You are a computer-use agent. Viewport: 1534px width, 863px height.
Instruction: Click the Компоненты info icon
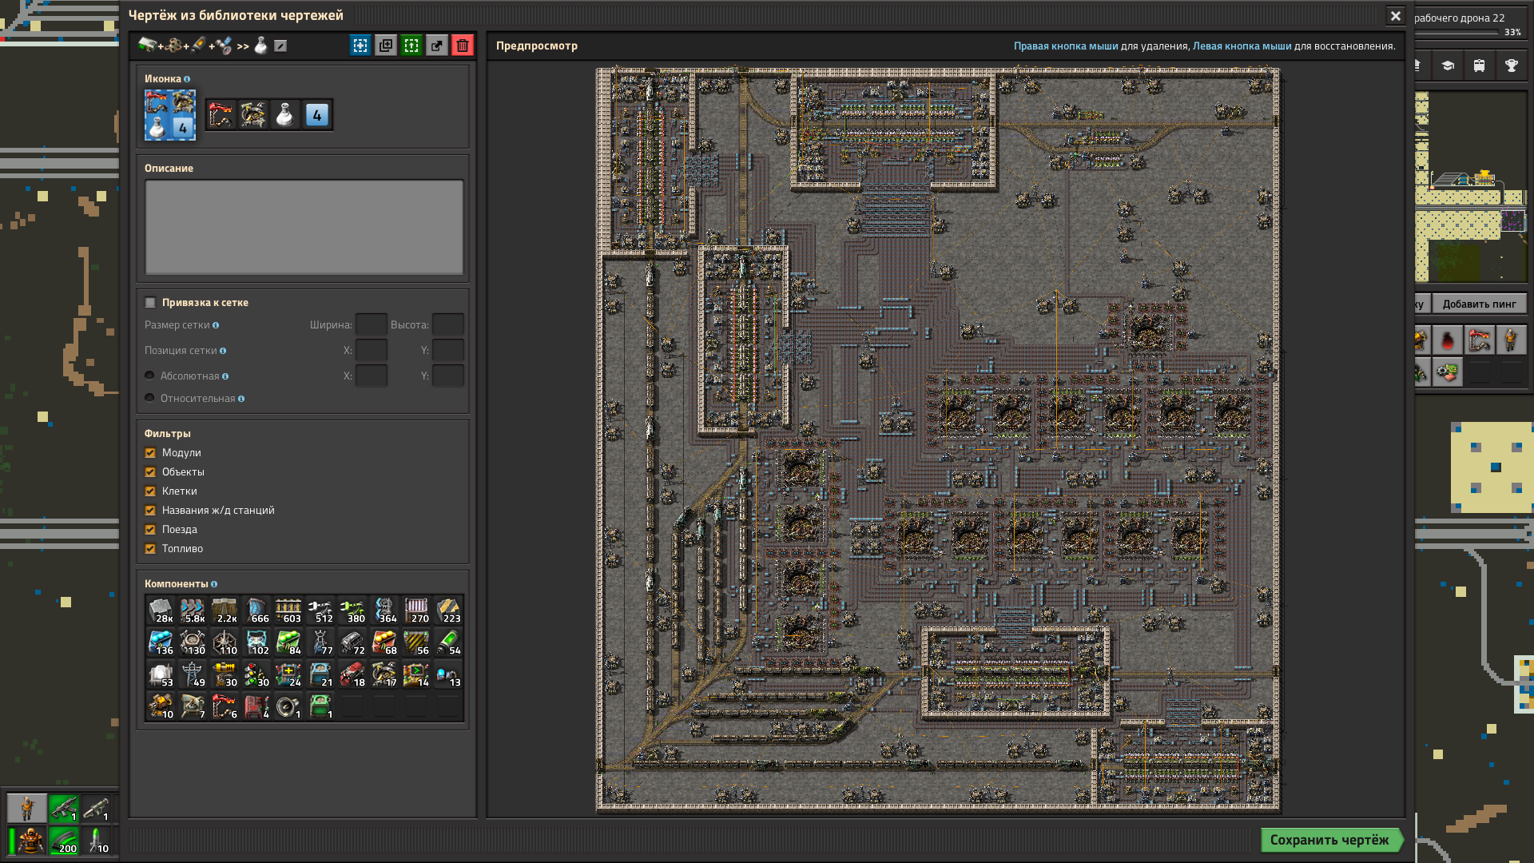tap(214, 584)
